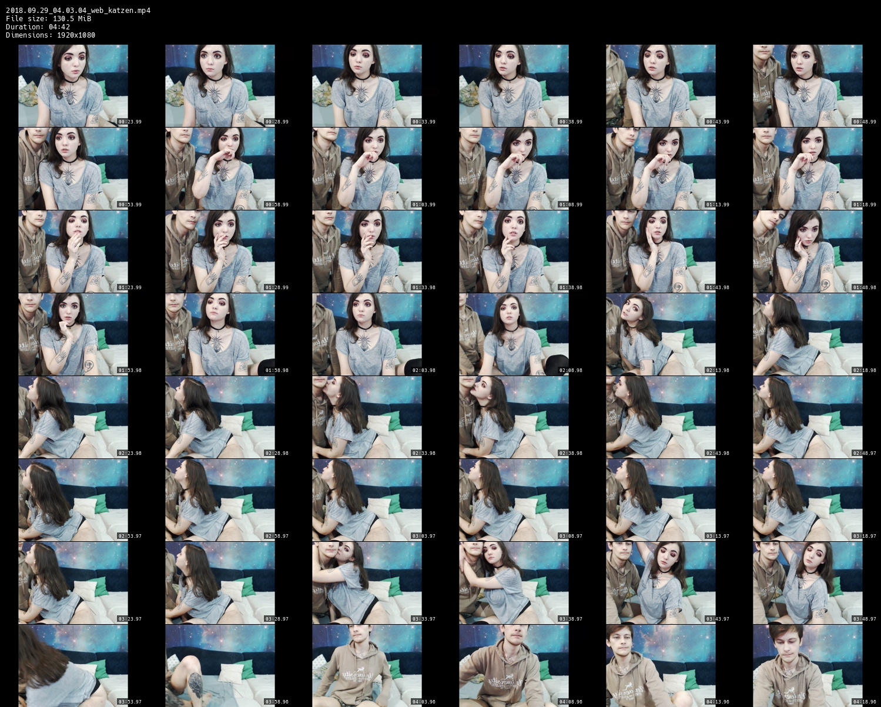Click the thumbnail stamped 02:23.98
The image size is (881, 707).
(x=73, y=417)
